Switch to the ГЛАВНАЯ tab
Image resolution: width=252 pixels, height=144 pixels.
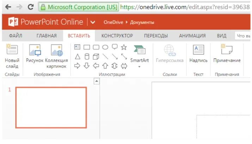[x=47, y=35]
